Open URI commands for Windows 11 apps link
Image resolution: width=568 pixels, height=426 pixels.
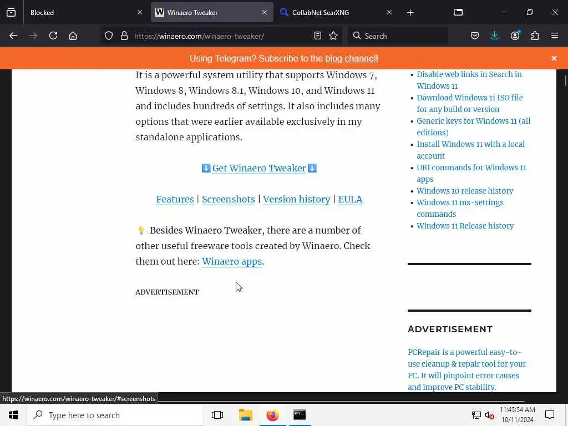point(471,173)
